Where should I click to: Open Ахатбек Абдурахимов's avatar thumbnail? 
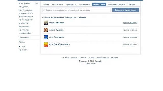tap(46, 44)
